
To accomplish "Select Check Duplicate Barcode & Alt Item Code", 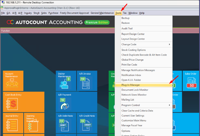I will click(x=144, y=55).
